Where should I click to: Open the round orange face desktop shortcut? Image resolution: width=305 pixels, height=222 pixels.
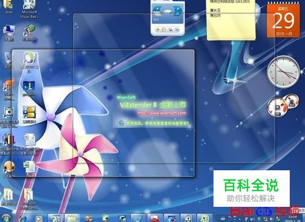(x=9, y=169)
